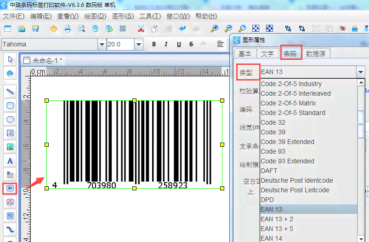This screenshot has height=242, width=369.
Task: Choose Code 93 Extended
Action: (x=309, y=161)
